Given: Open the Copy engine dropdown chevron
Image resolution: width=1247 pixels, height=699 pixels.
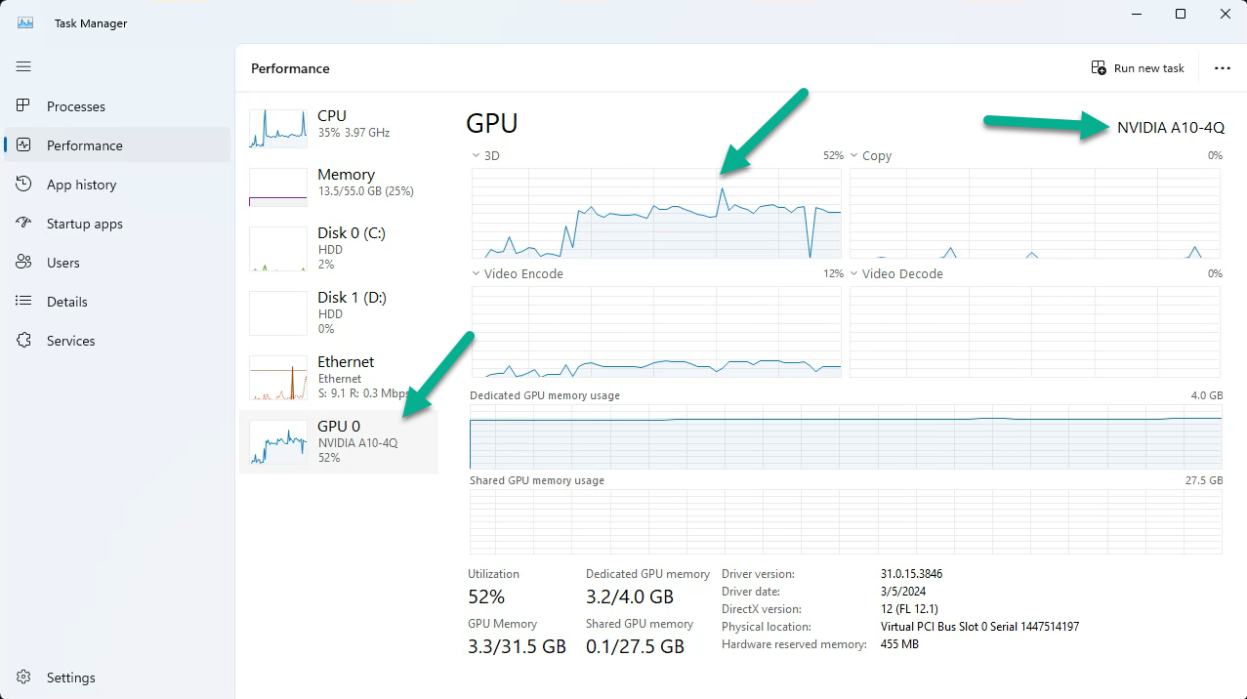Looking at the screenshot, I should click(x=853, y=155).
